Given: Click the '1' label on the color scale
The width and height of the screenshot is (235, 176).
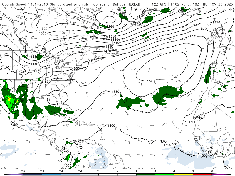Looking at the screenshot, I should coord(136,171).
